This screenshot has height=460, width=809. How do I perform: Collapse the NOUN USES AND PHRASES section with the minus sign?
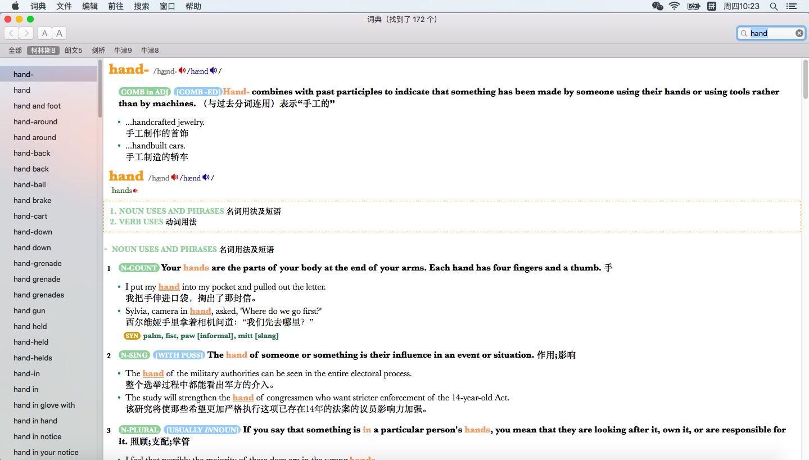click(105, 249)
